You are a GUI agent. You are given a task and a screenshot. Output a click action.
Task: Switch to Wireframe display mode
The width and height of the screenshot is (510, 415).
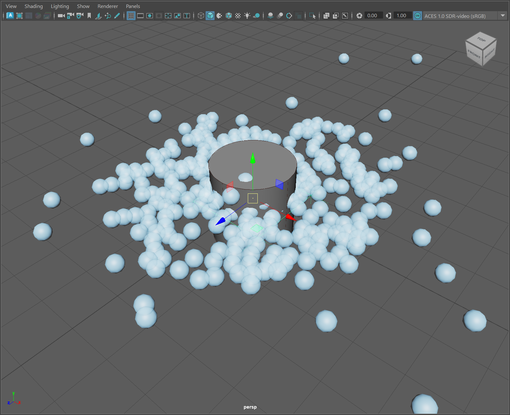pyautogui.click(x=201, y=16)
